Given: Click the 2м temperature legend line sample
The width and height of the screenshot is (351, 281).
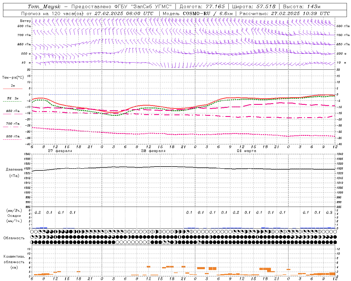Looking at the screenshot, I should pyautogui.click(x=13, y=89).
